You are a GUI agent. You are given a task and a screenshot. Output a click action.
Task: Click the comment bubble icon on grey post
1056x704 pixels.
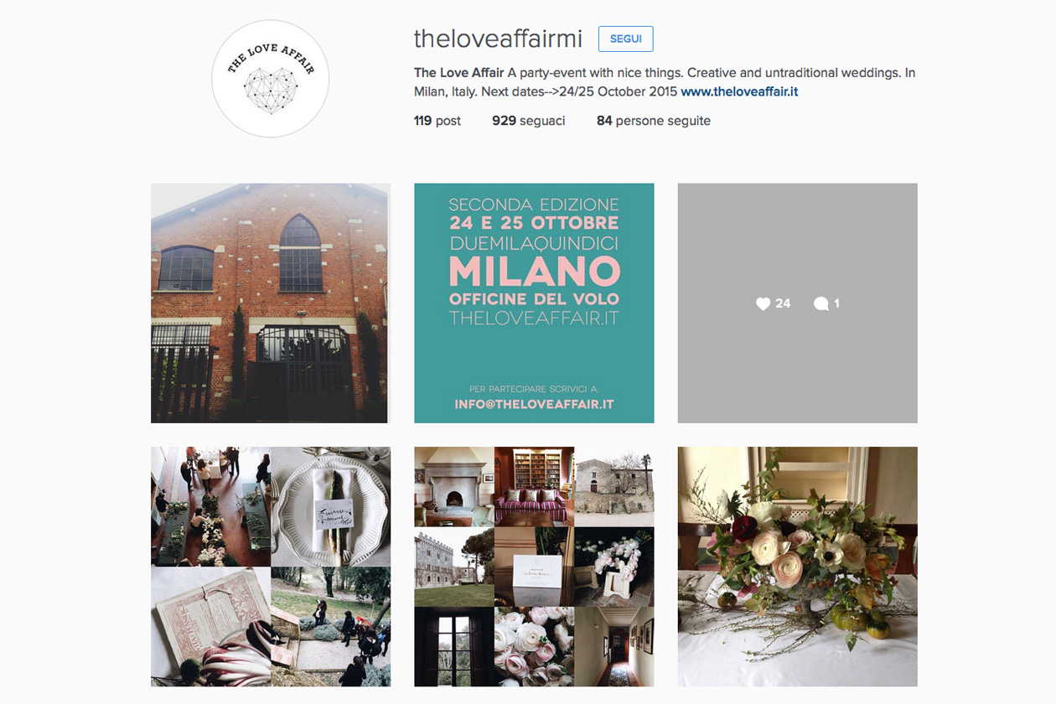click(820, 303)
